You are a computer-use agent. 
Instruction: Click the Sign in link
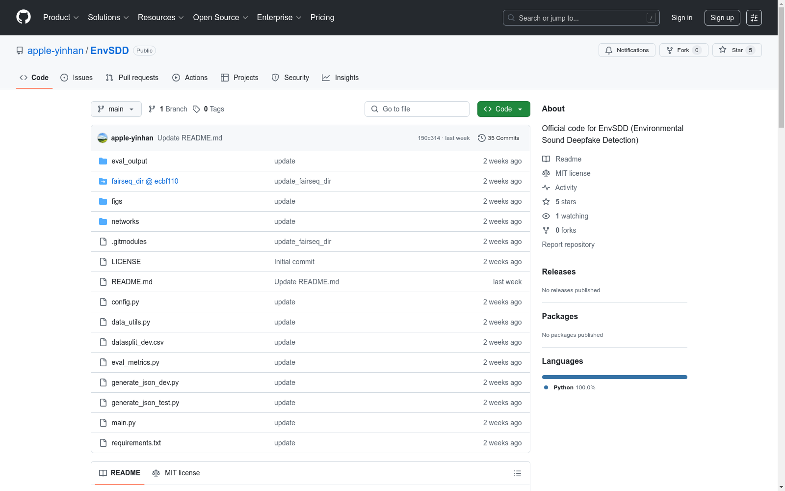tap(682, 18)
